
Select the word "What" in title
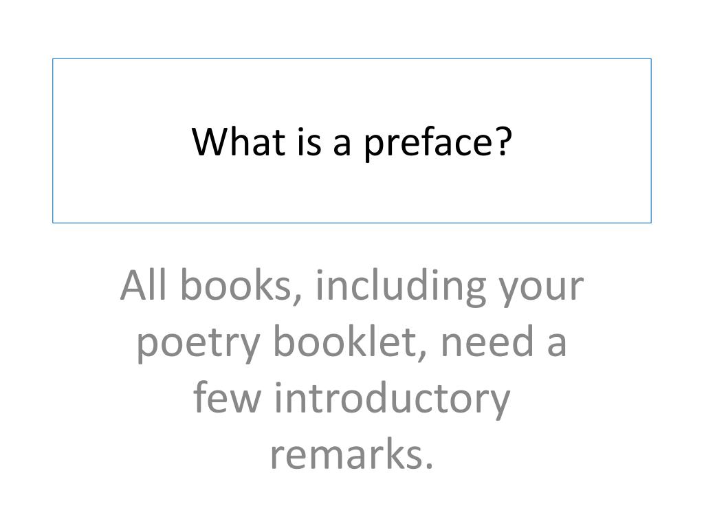tap(239, 140)
